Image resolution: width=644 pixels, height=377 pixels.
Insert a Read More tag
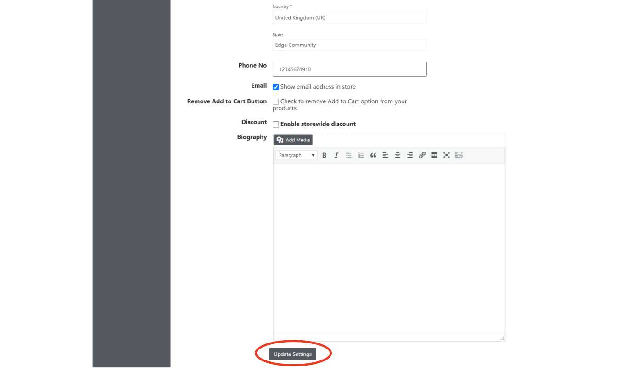coord(434,155)
